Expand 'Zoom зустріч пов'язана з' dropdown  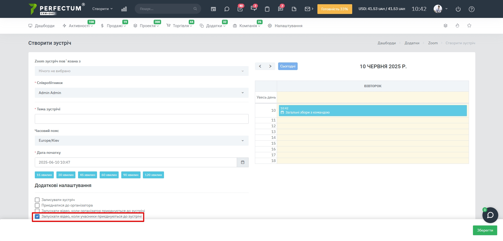tap(142, 71)
